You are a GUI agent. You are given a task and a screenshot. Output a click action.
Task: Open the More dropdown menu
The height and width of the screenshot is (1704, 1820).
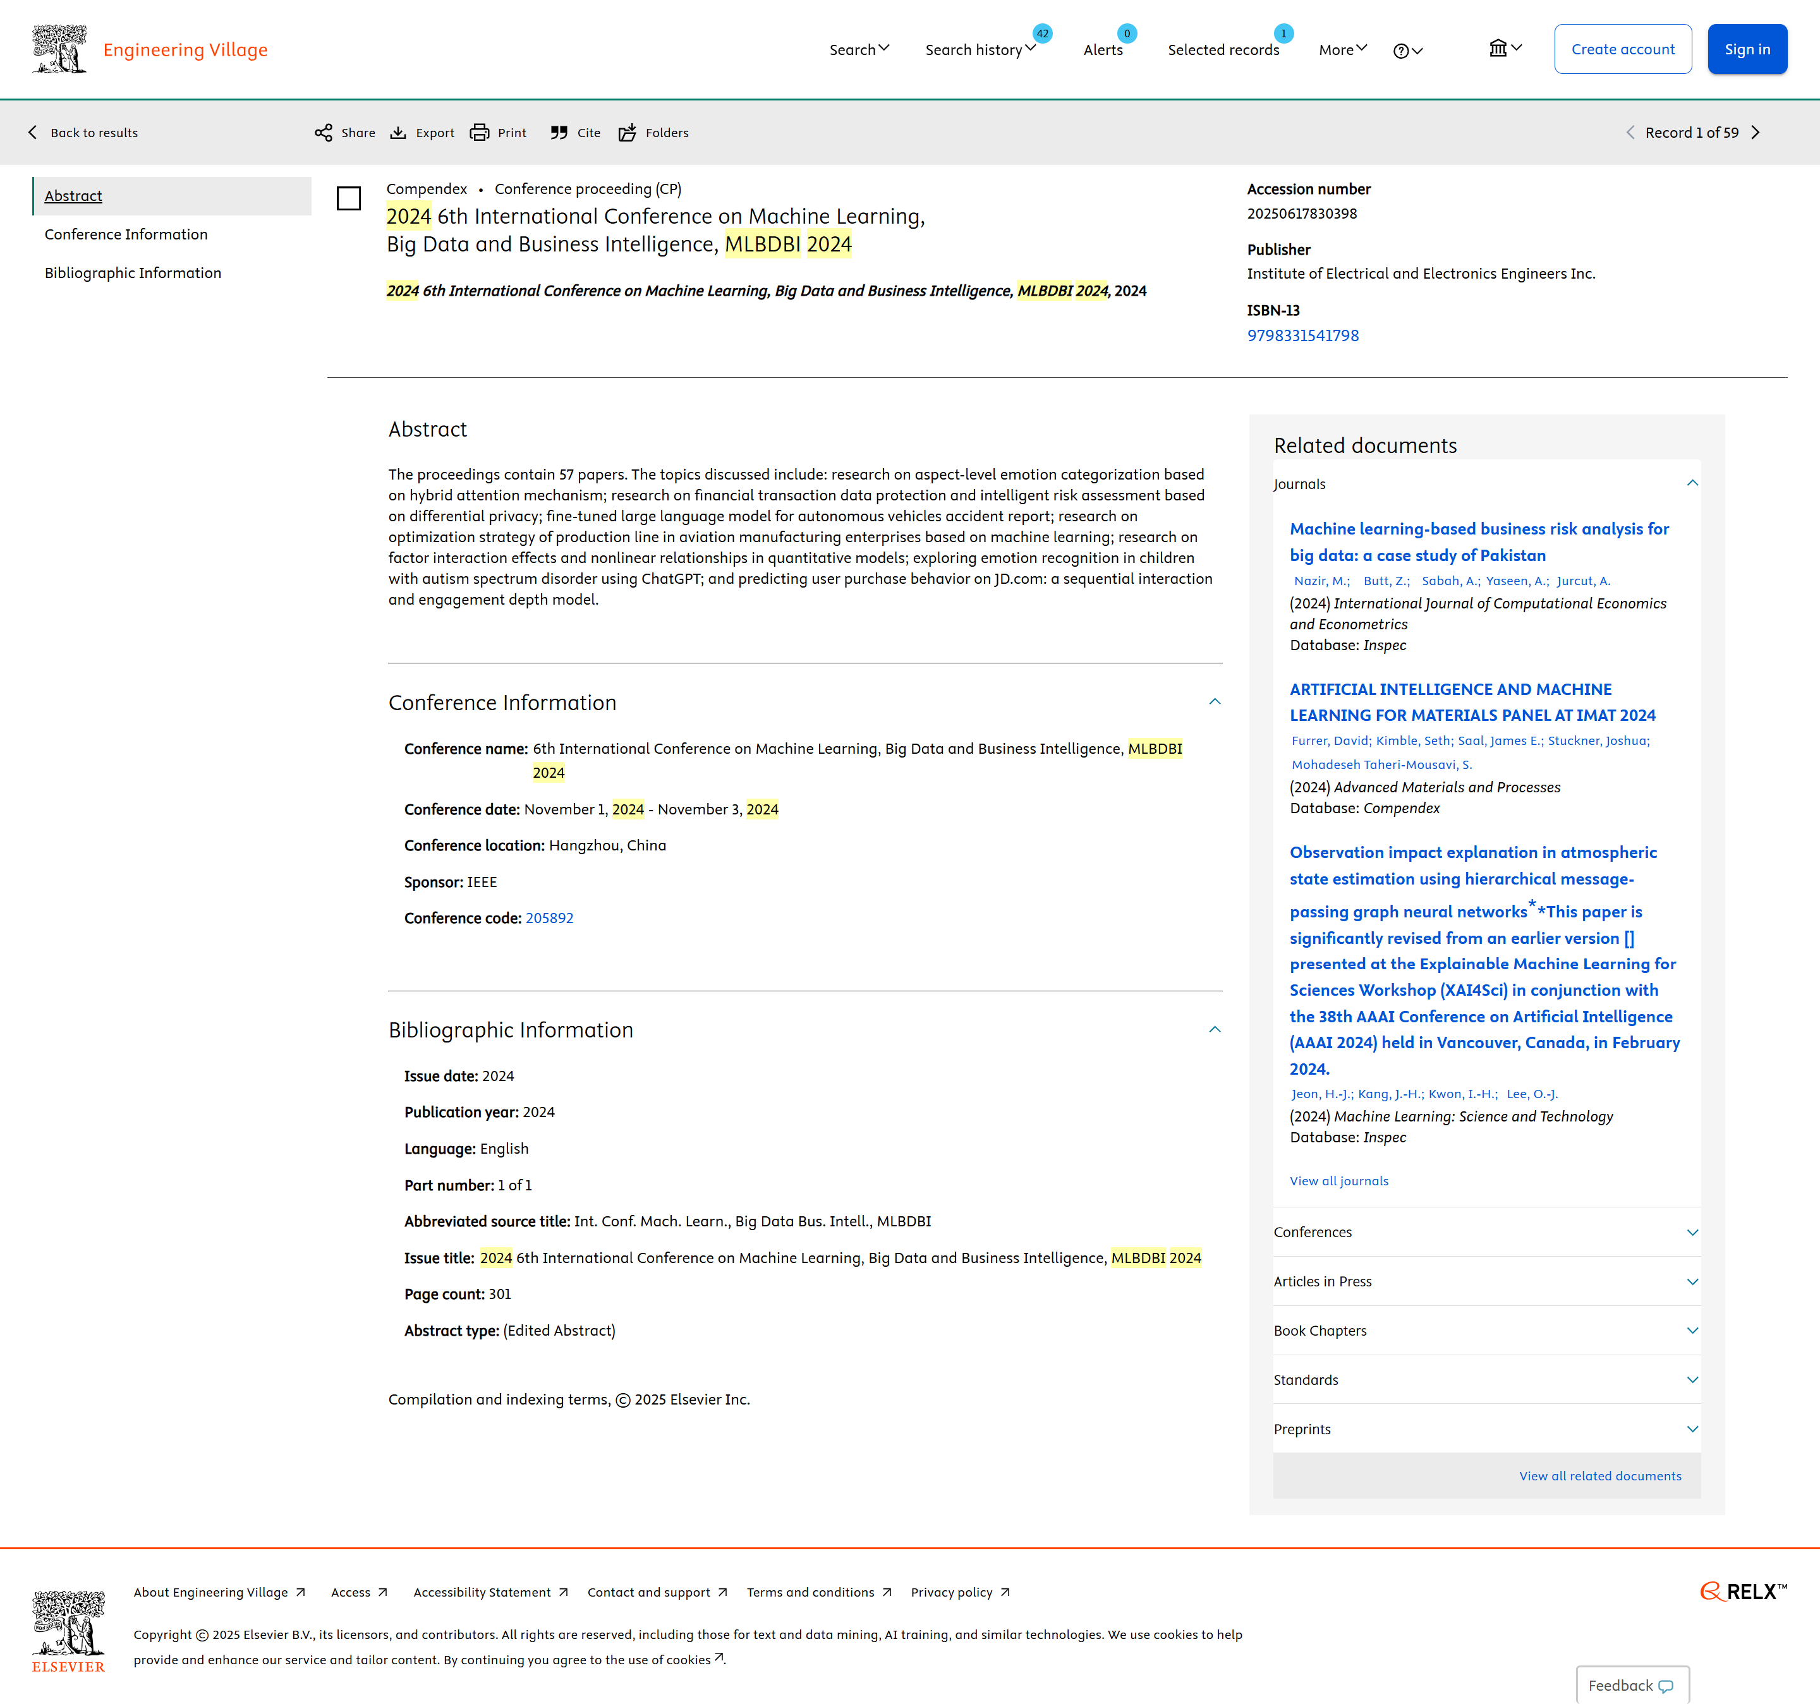[x=1343, y=49]
